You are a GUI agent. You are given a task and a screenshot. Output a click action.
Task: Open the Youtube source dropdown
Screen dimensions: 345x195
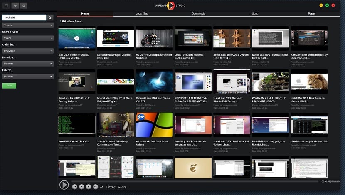pyautogui.click(x=28, y=25)
